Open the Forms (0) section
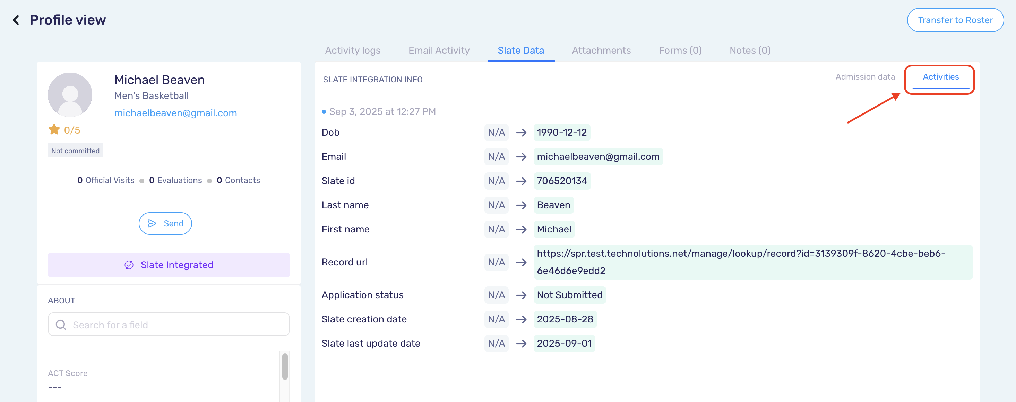This screenshot has width=1016, height=402. pyautogui.click(x=680, y=50)
